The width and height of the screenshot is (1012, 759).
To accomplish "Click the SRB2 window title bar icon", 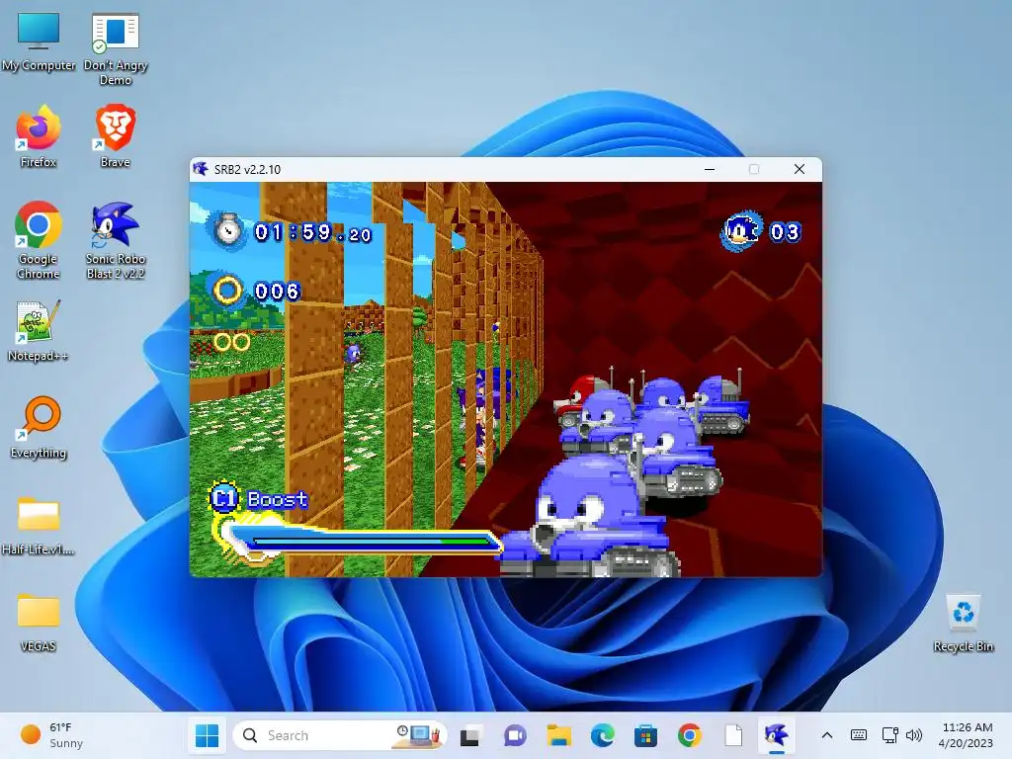I will [201, 169].
